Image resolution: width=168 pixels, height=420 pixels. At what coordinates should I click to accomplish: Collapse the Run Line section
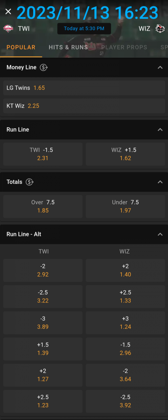coord(160,130)
